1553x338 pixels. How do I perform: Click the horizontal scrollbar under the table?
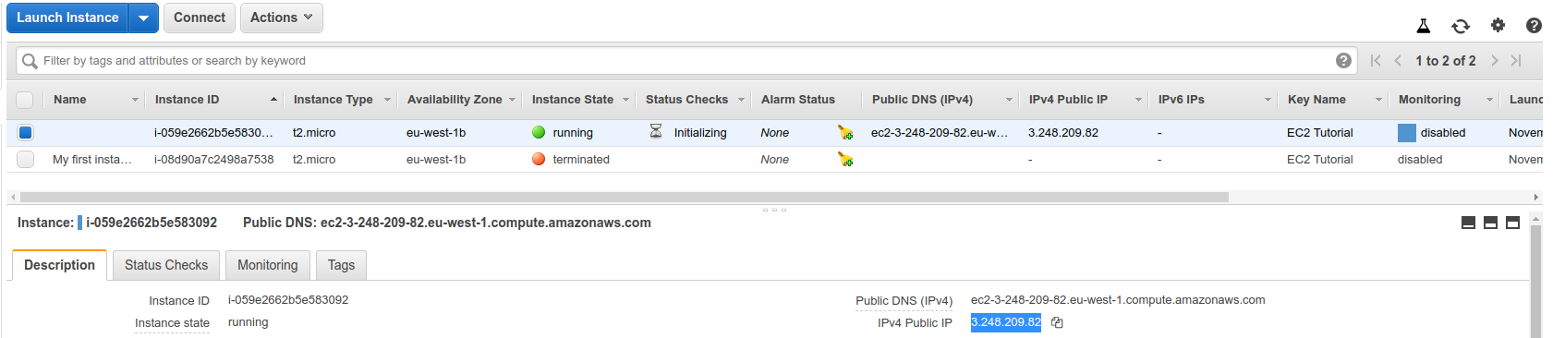click(x=625, y=197)
